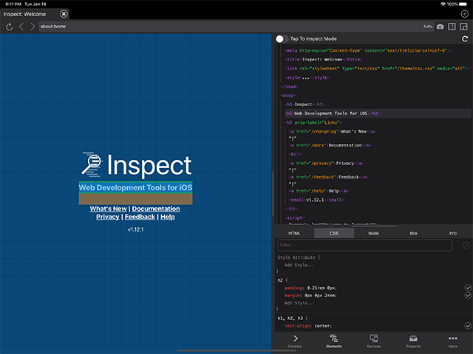Click the Inspect magnifier logo
The image size is (473, 354).
(x=92, y=164)
